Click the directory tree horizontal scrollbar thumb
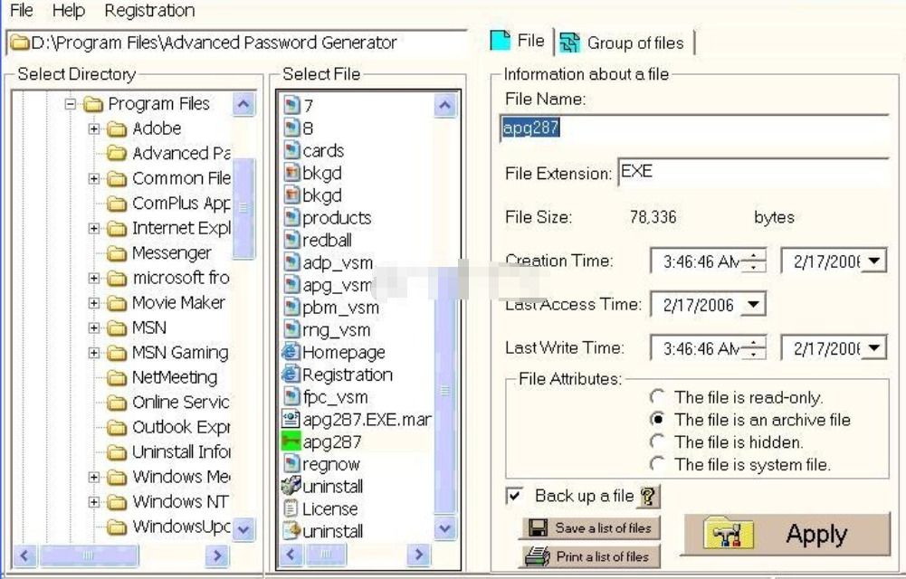 pos(89,555)
